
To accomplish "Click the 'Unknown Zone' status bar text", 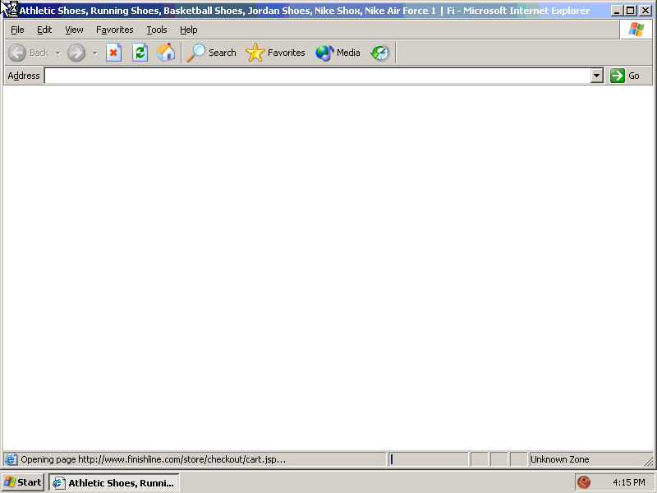I will pyautogui.click(x=560, y=459).
